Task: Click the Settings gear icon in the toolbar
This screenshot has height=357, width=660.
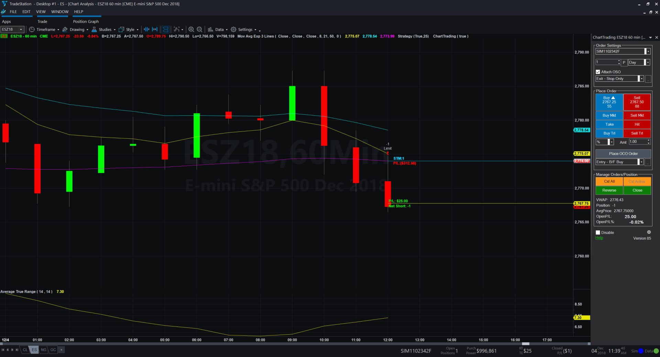Action: [x=233, y=30]
